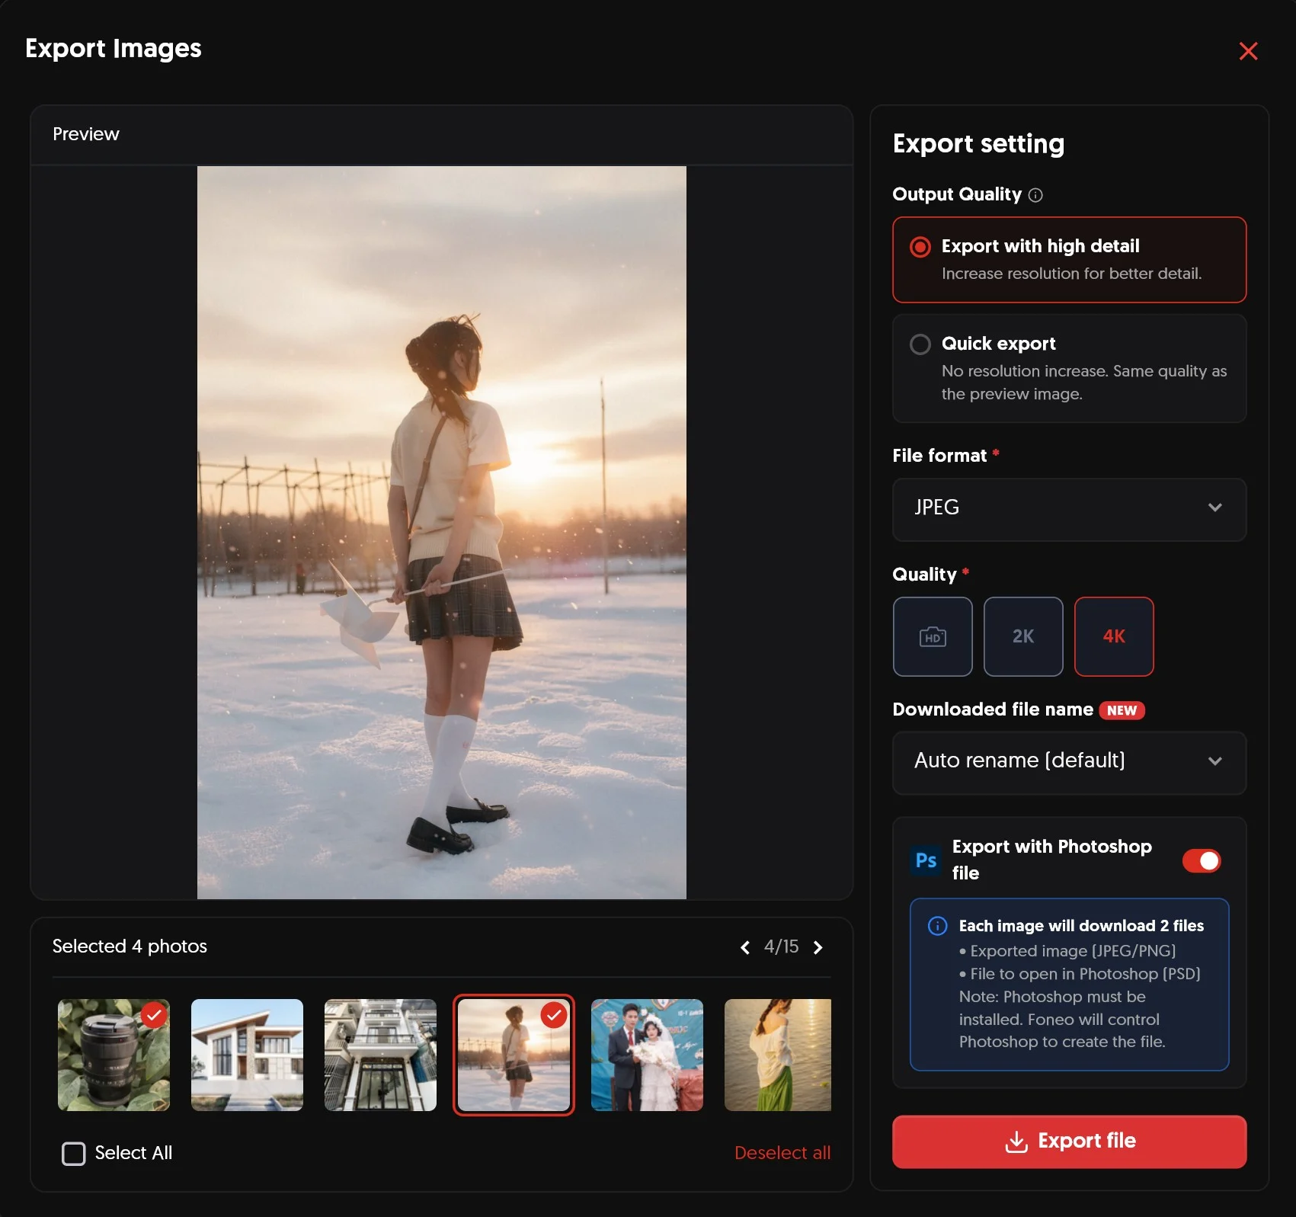Screen dimensions: 1296x1217
Task: Click the NEW badge beside Downloaded file name
Action: 1122,710
